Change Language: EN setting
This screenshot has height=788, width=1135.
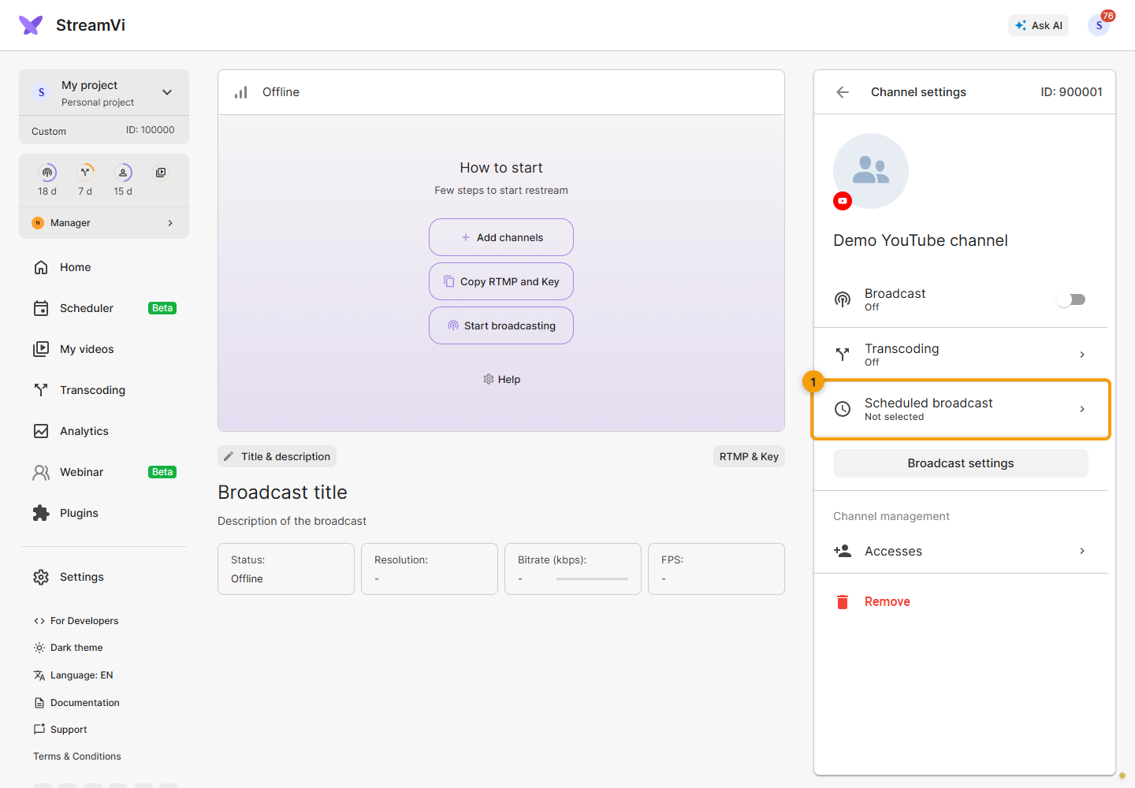click(73, 675)
